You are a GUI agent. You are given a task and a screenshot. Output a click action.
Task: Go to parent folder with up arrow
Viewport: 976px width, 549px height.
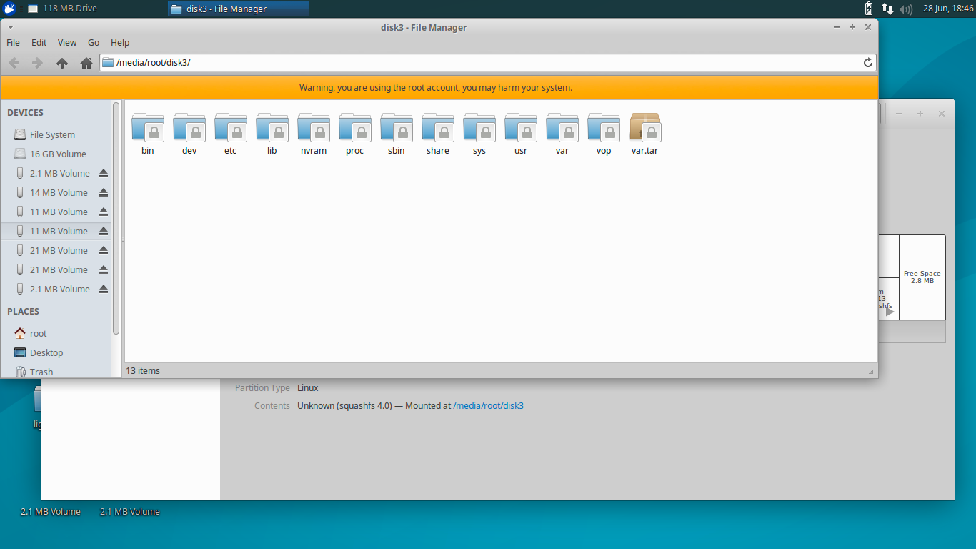pos(62,63)
